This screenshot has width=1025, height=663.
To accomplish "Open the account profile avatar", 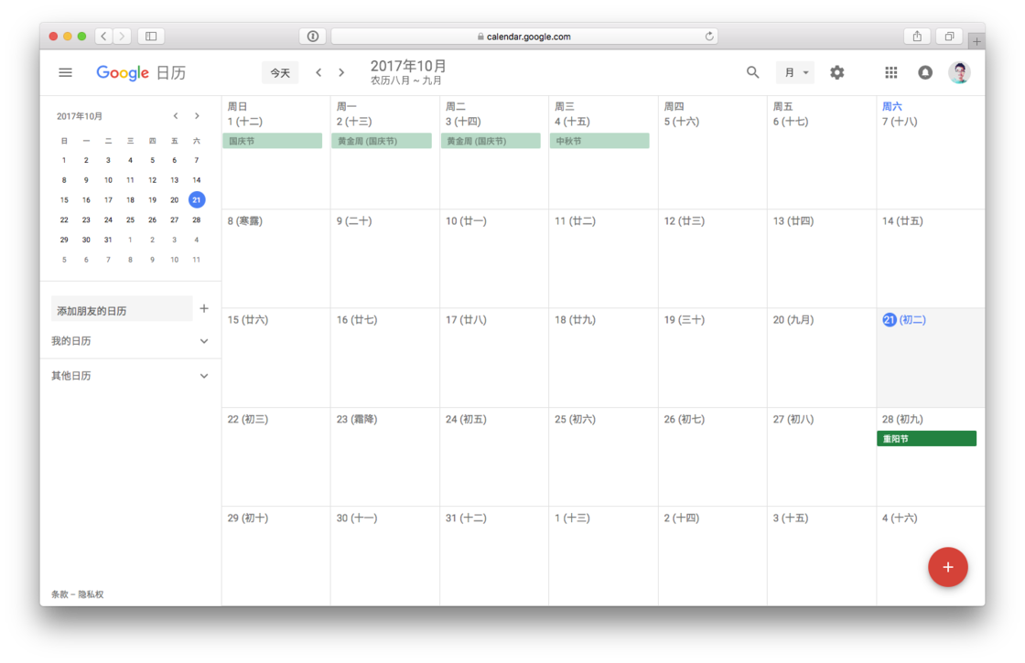I will pyautogui.click(x=960, y=72).
